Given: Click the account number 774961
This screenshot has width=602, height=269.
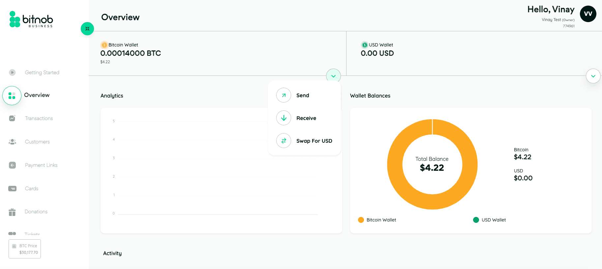Looking at the screenshot, I should [x=569, y=26].
